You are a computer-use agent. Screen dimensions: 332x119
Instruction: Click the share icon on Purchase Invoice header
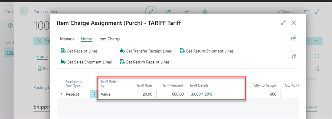click(169, 12)
